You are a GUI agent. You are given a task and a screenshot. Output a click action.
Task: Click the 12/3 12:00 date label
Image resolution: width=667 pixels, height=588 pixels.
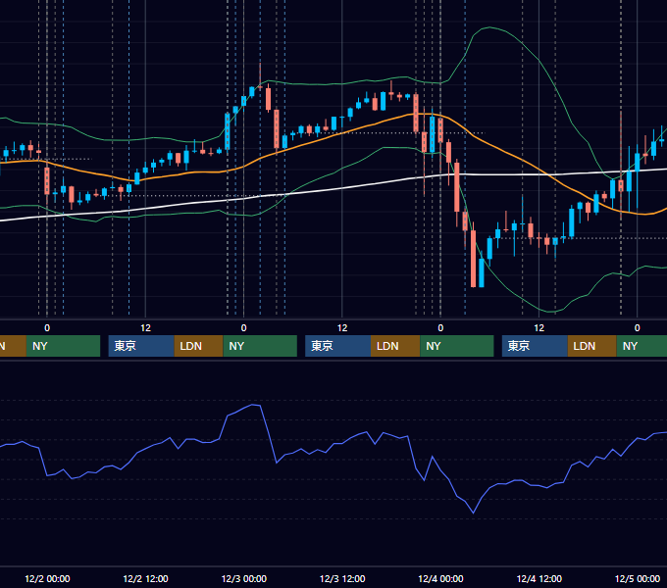coord(342,578)
